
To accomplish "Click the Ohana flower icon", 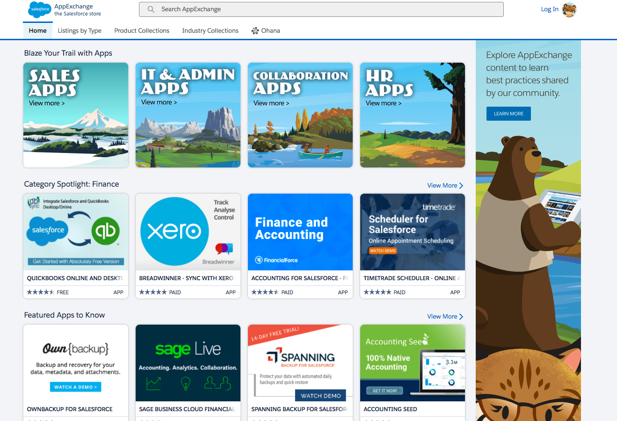I will tap(255, 31).
